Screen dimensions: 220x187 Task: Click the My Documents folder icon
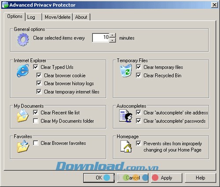coord(23,116)
